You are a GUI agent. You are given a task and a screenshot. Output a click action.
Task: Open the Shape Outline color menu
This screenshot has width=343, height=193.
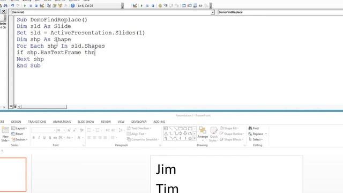[232, 133]
